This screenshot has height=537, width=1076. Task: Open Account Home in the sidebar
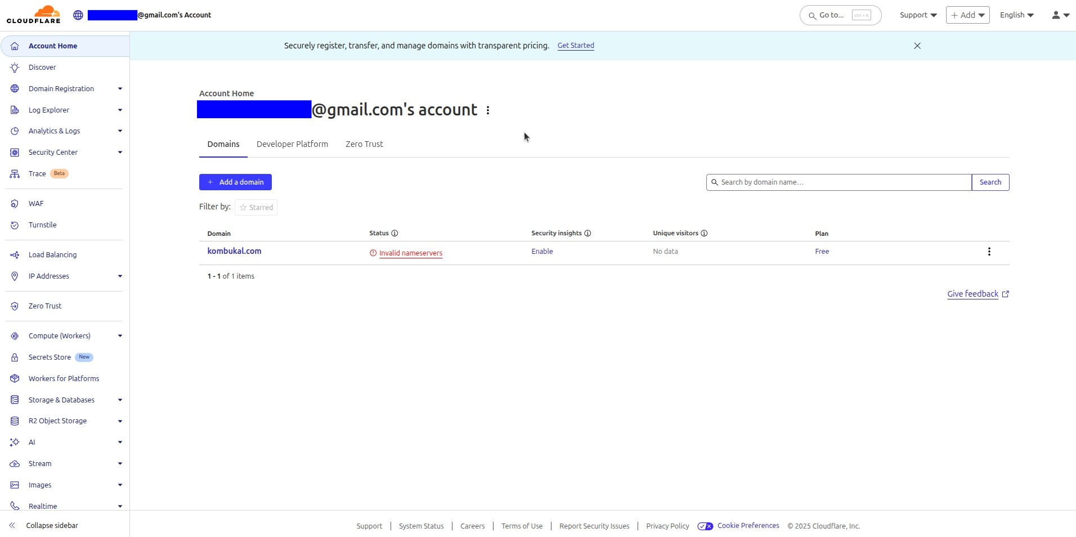click(65, 46)
